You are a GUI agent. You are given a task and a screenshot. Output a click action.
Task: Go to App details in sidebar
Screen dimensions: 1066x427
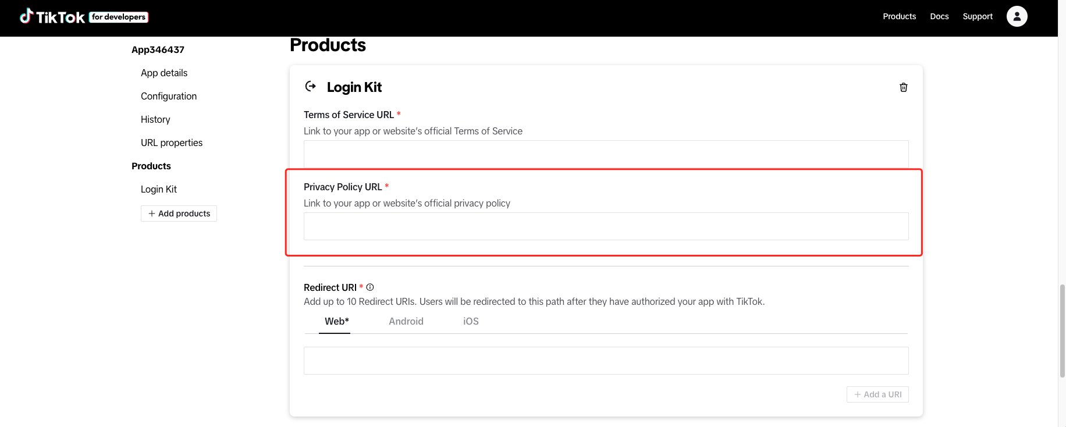pyautogui.click(x=164, y=73)
